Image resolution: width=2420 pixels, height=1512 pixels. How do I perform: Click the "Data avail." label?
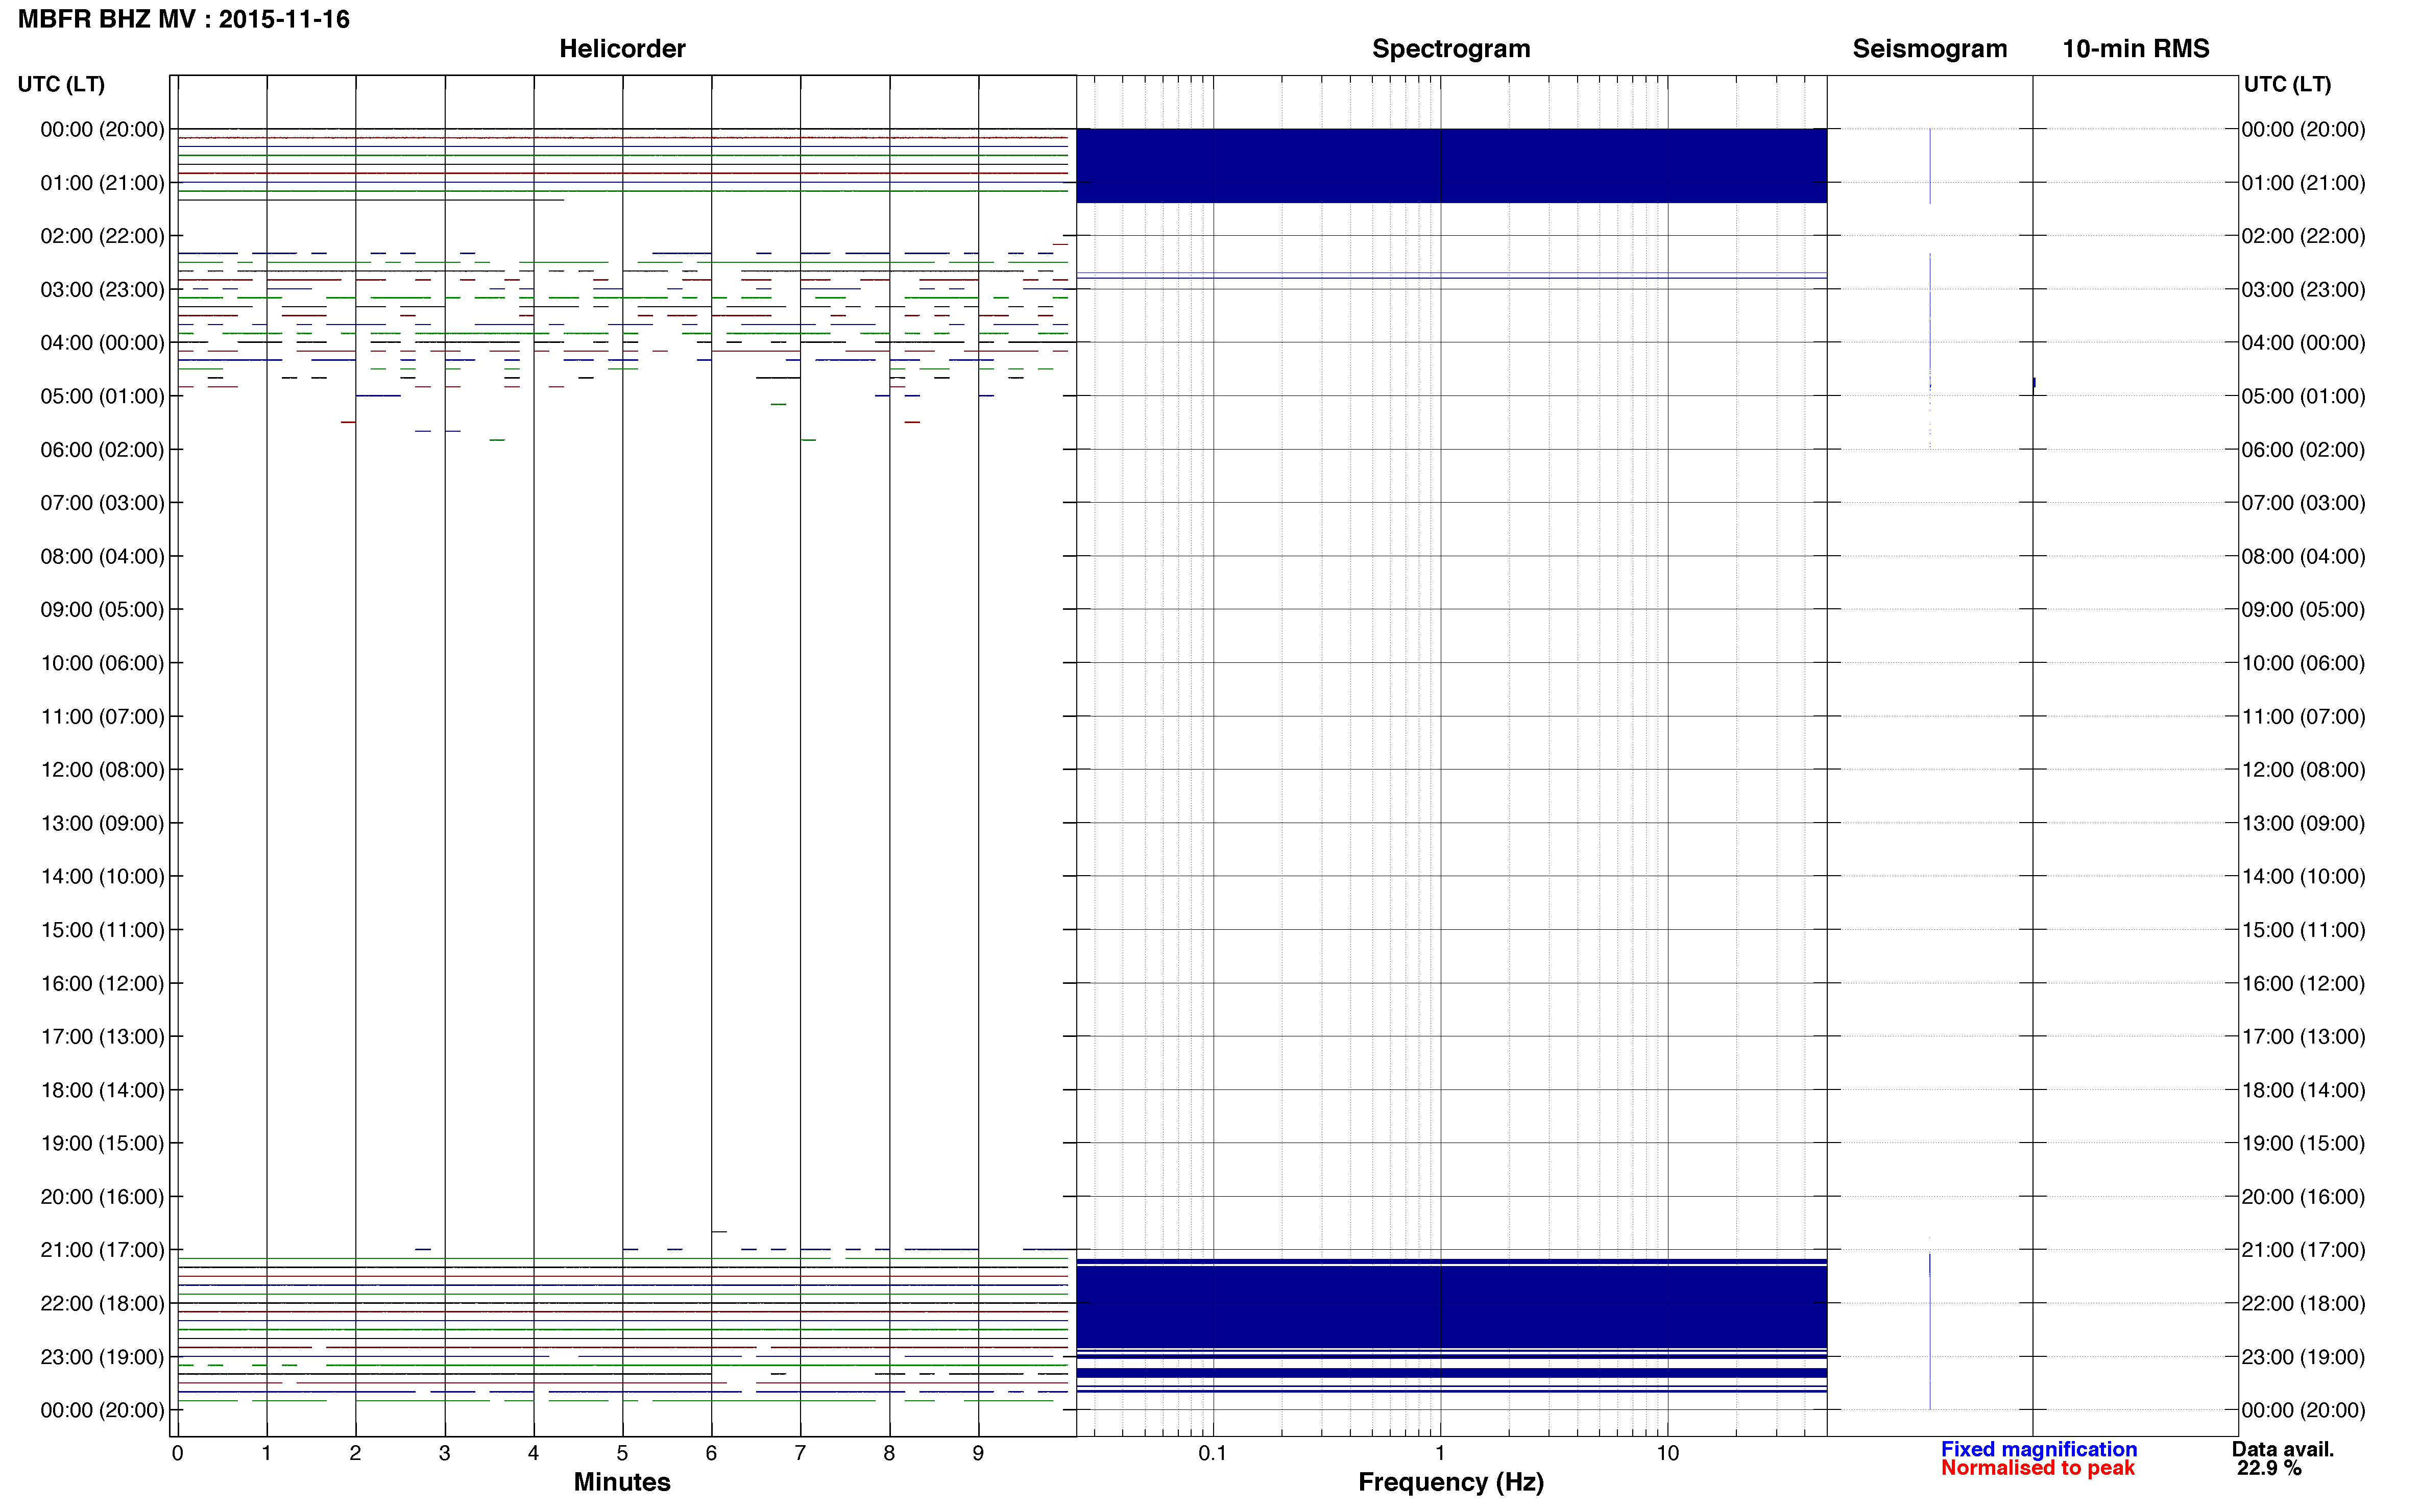[x=2283, y=1449]
